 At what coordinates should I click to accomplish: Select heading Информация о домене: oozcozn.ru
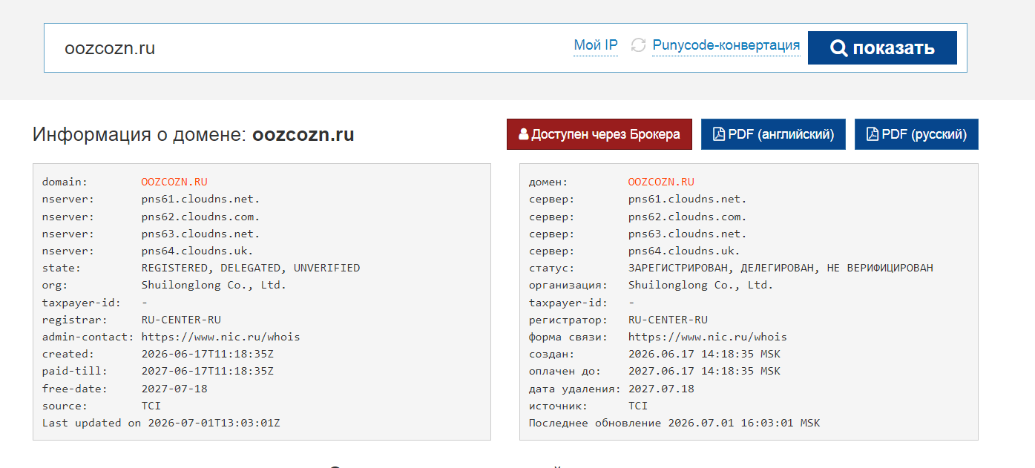point(194,135)
